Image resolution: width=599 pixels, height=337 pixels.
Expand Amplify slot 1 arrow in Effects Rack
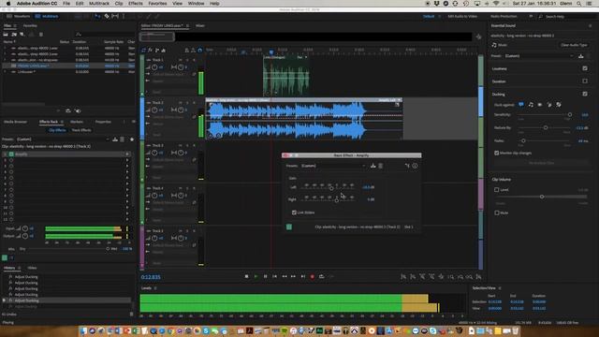point(127,154)
